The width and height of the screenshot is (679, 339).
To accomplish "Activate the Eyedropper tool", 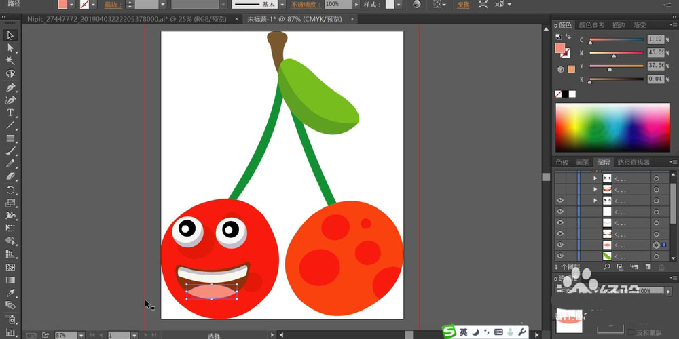I will point(10,293).
